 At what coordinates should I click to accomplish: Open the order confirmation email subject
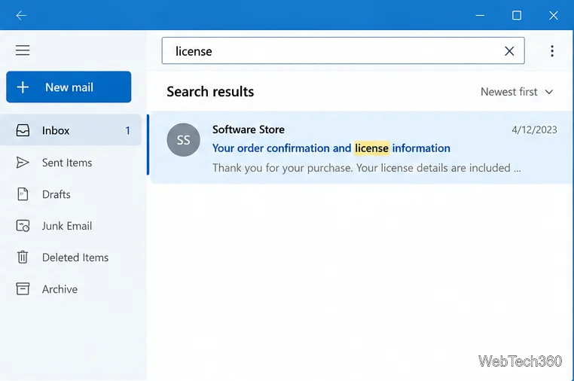pos(331,148)
